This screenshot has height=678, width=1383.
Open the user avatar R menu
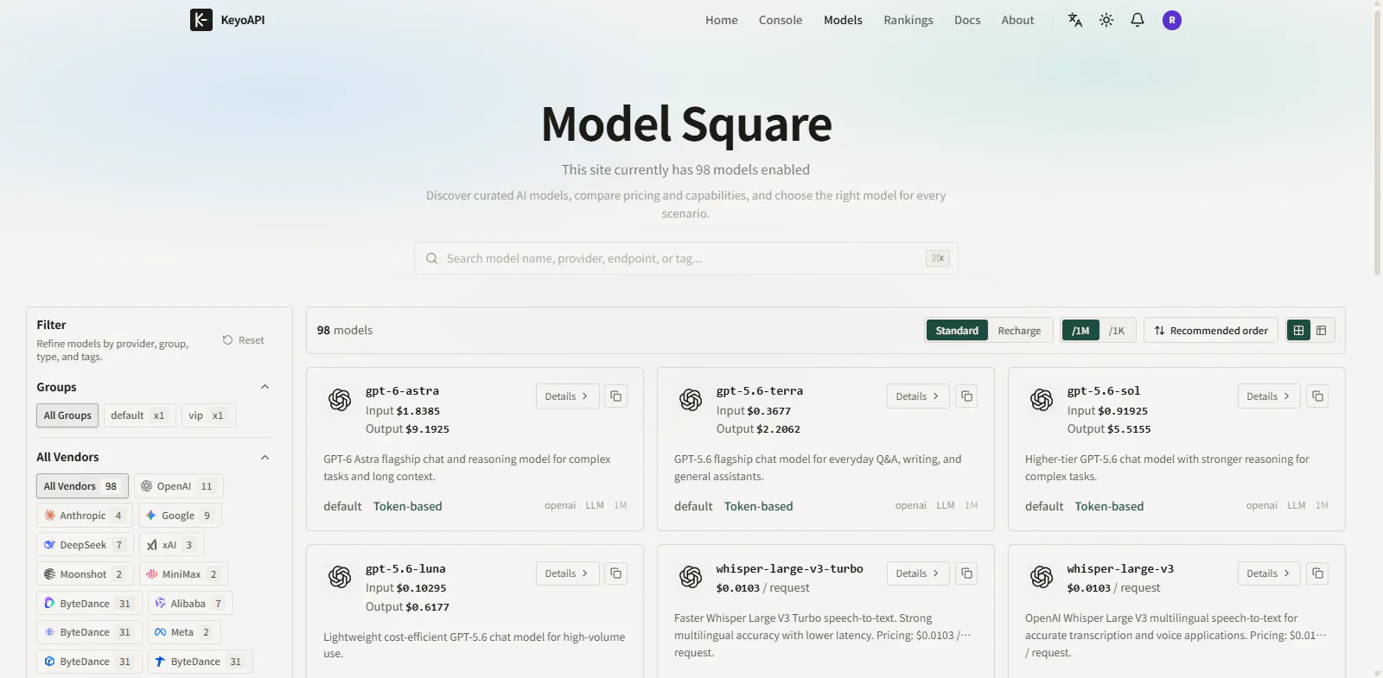click(1172, 20)
